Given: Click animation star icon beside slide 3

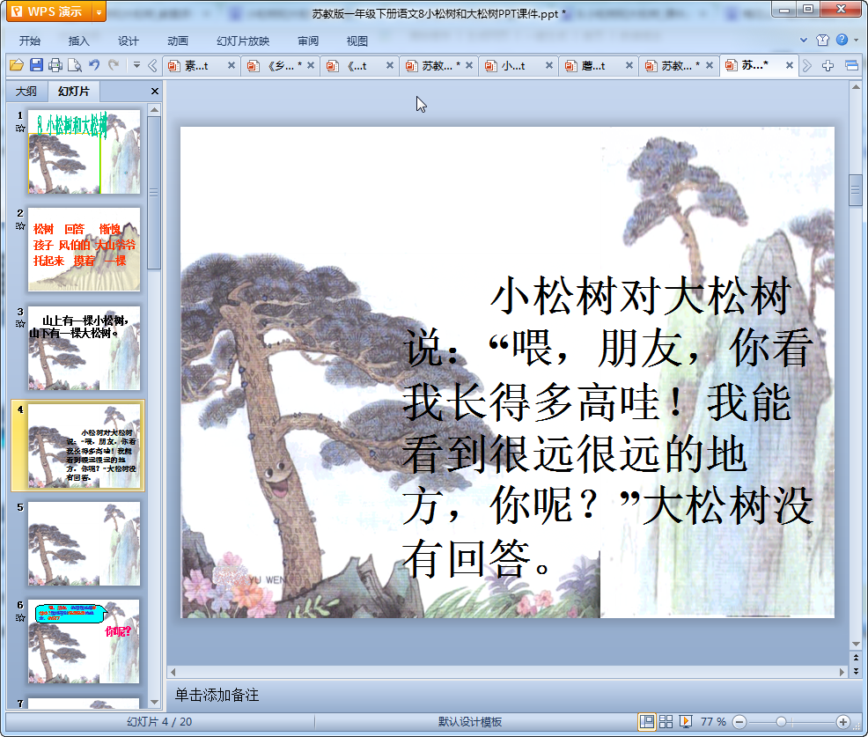Looking at the screenshot, I should pyautogui.click(x=20, y=324).
